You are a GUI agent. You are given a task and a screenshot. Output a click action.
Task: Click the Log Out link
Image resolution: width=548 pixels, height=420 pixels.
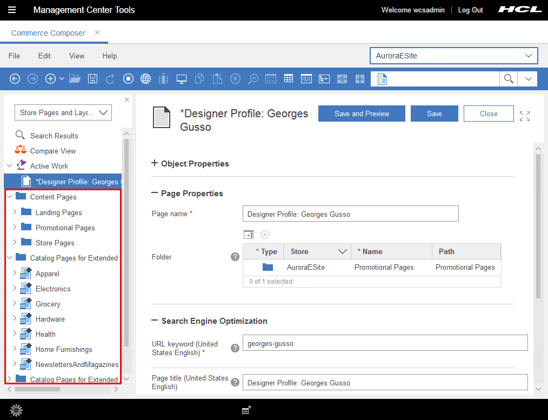pos(470,10)
